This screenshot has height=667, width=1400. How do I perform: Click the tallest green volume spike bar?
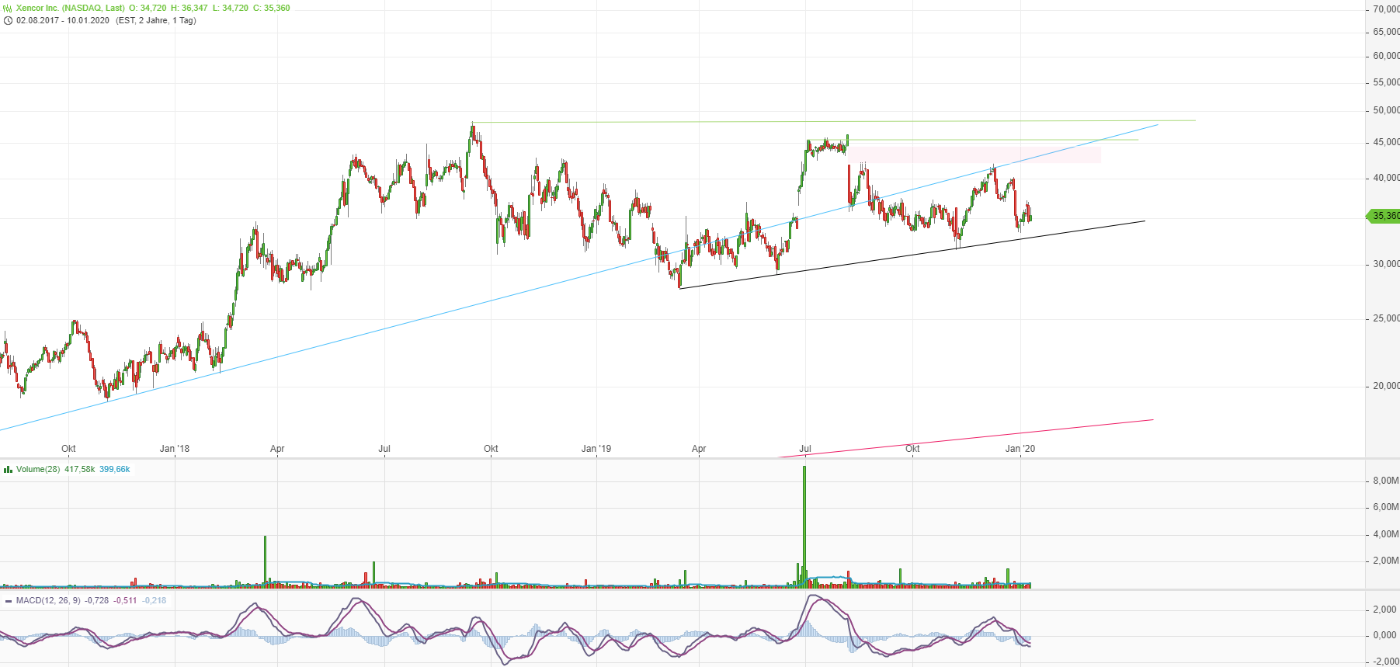point(804,528)
